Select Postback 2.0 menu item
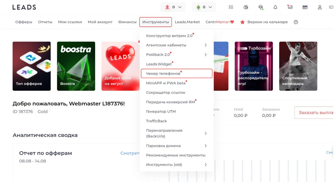 (x=158, y=55)
